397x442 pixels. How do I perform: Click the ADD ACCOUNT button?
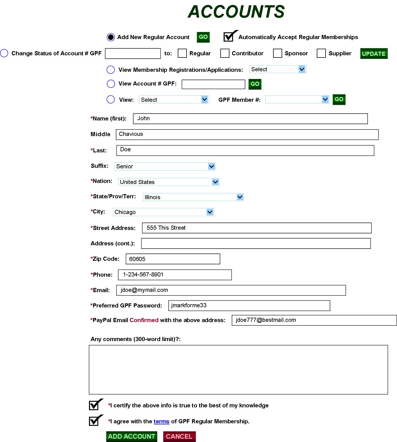click(x=132, y=436)
